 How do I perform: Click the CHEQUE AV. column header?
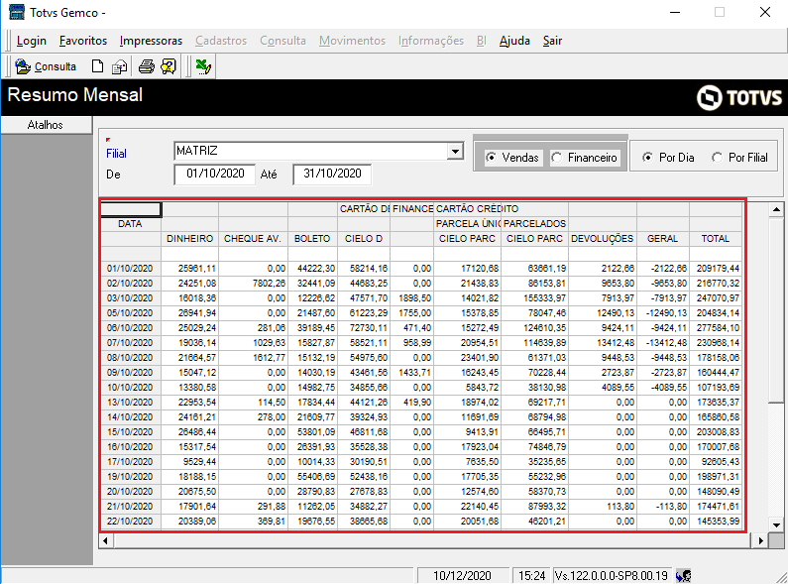(253, 239)
